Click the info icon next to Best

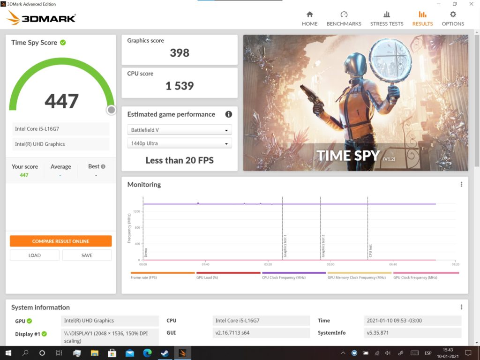[103, 166]
